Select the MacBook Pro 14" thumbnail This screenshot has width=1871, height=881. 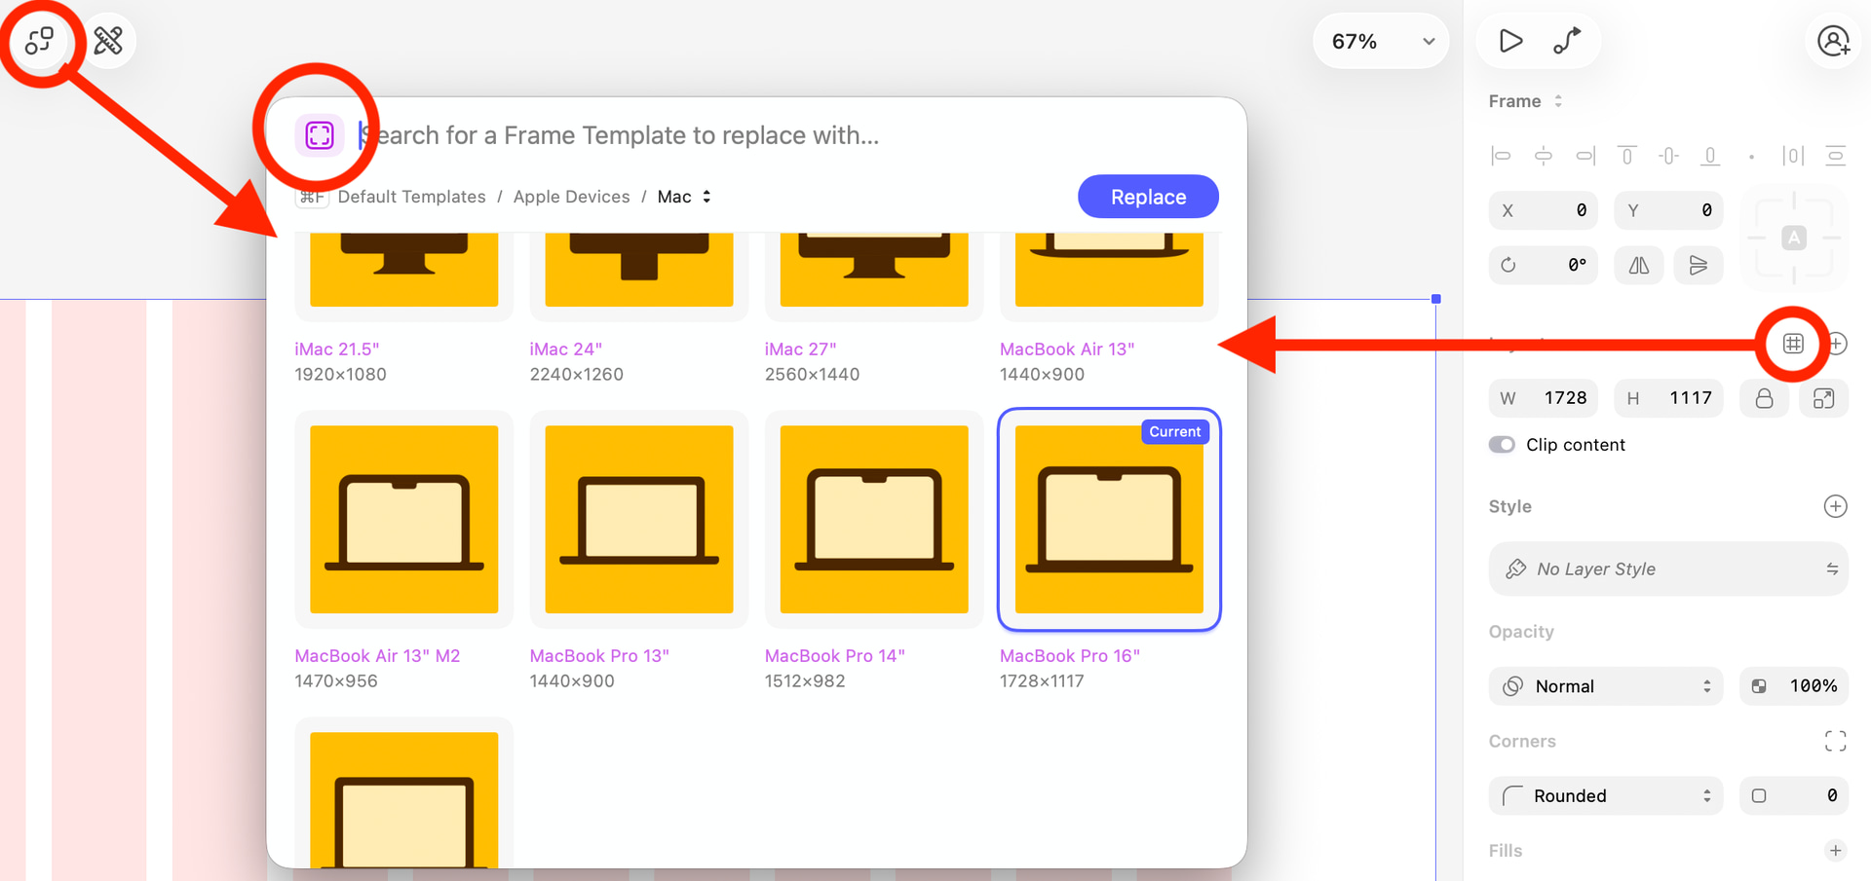click(874, 520)
